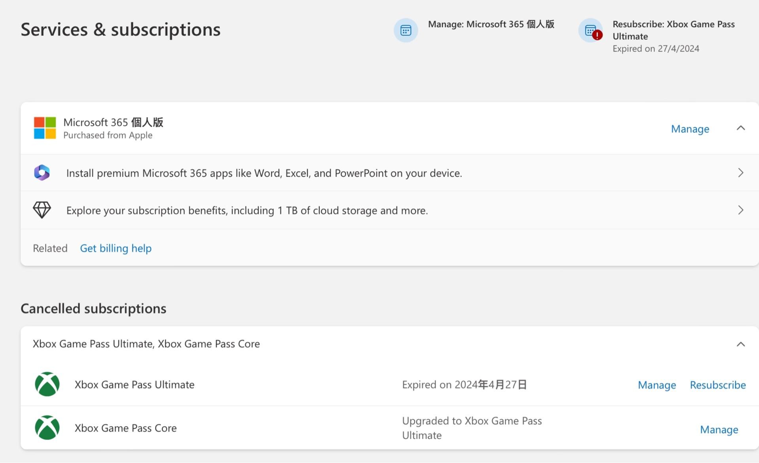Click the Xbox Game Pass Ultimate icon
Viewport: 759px width, 463px height.
coord(47,384)
